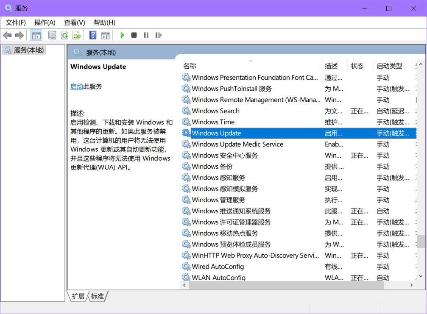
Task: Select Windows 安全中心服务 row
Action: pos(299,156)
